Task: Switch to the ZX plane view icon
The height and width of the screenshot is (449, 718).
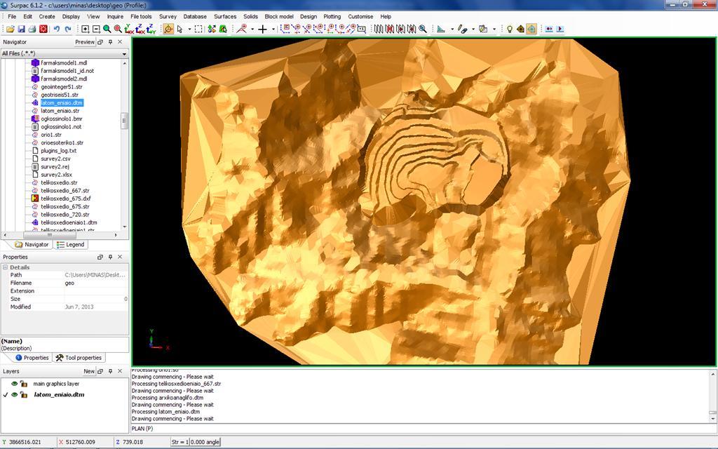Action: 140,29
